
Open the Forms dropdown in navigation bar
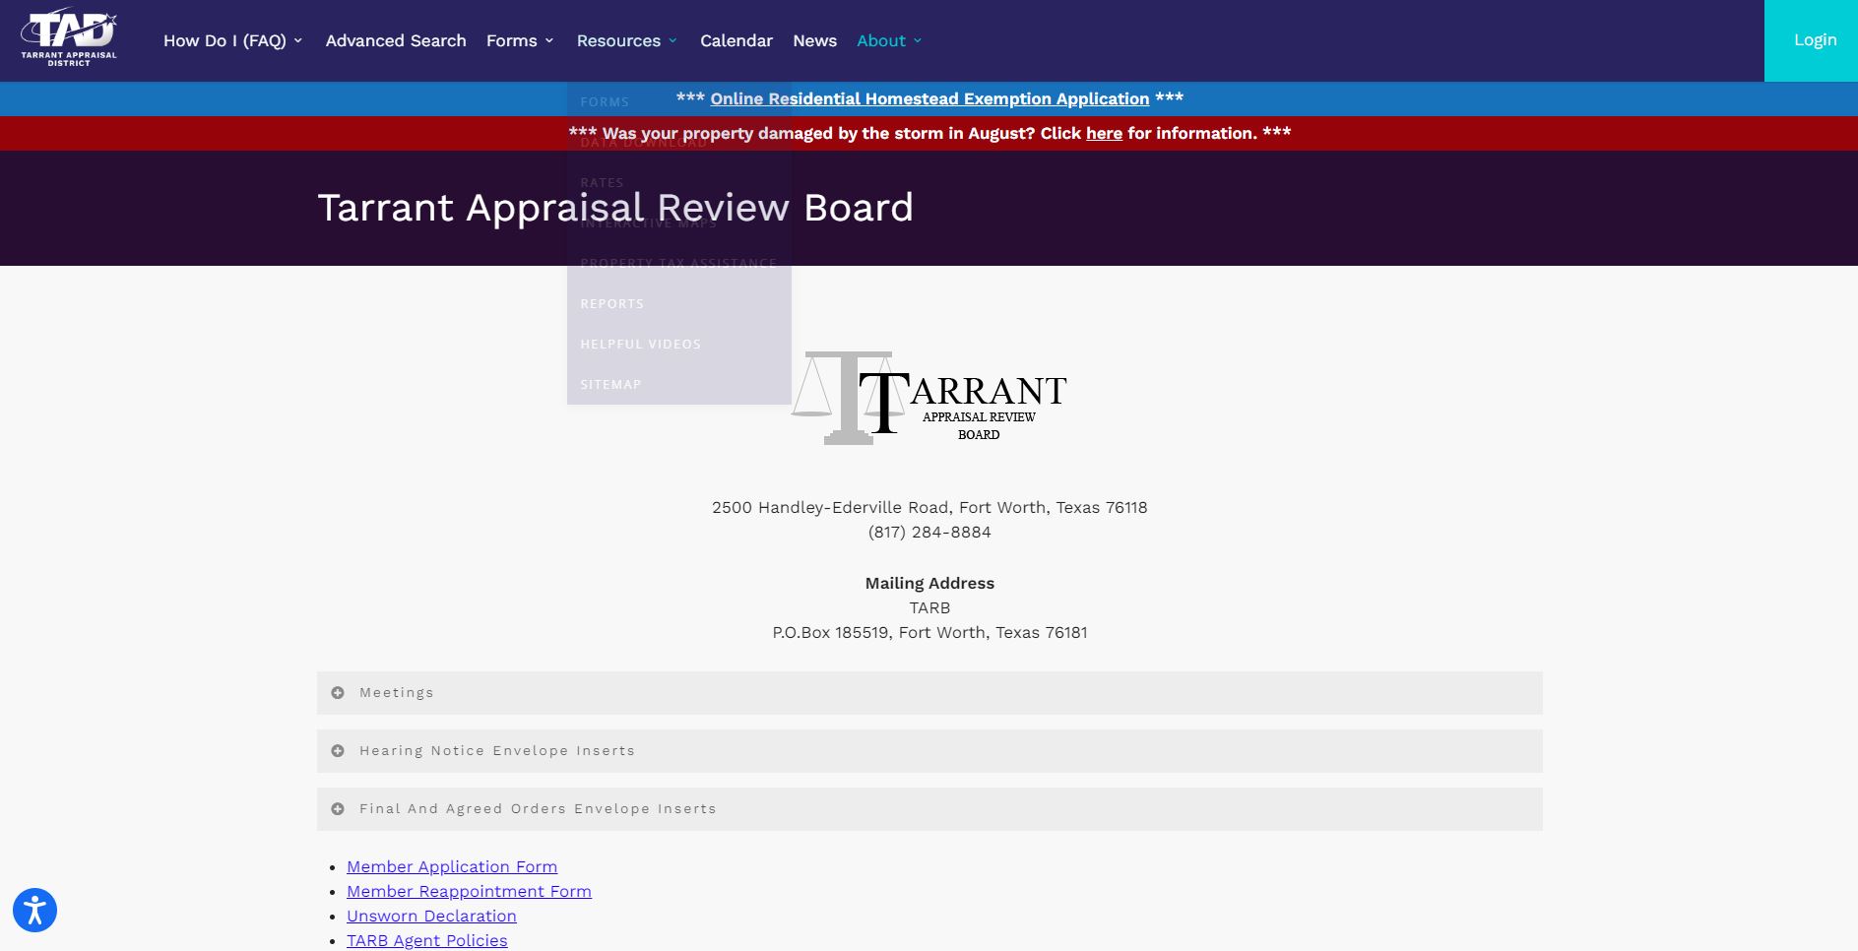520,40
